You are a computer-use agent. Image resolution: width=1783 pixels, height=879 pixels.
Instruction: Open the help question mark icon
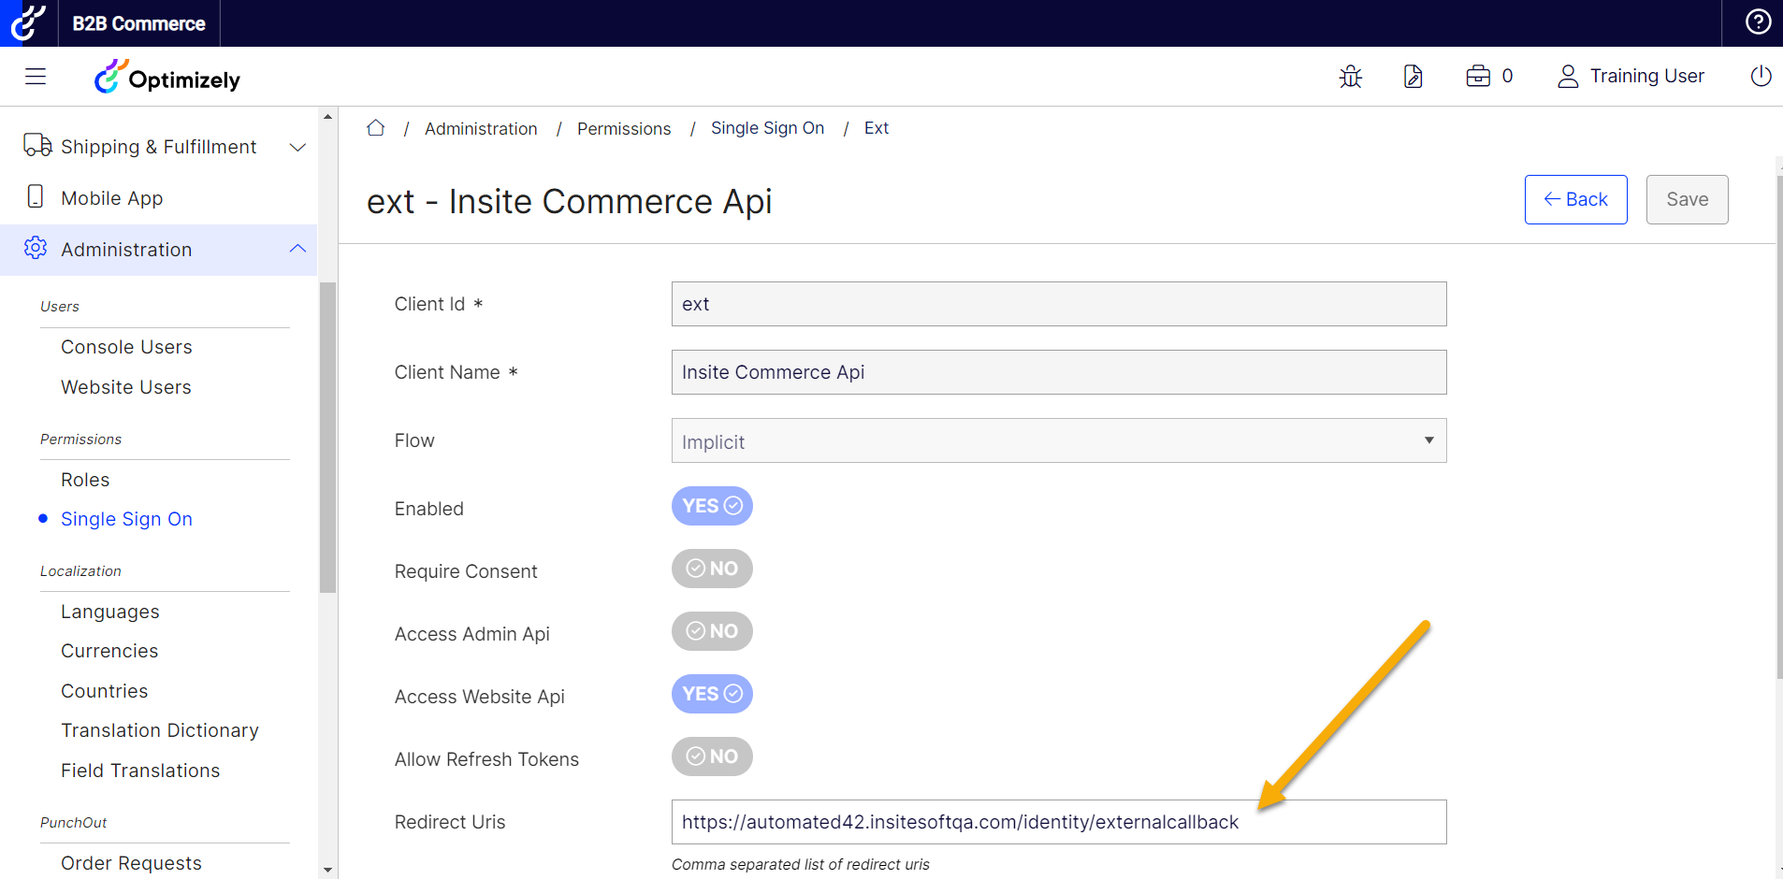pos(1758,22)
